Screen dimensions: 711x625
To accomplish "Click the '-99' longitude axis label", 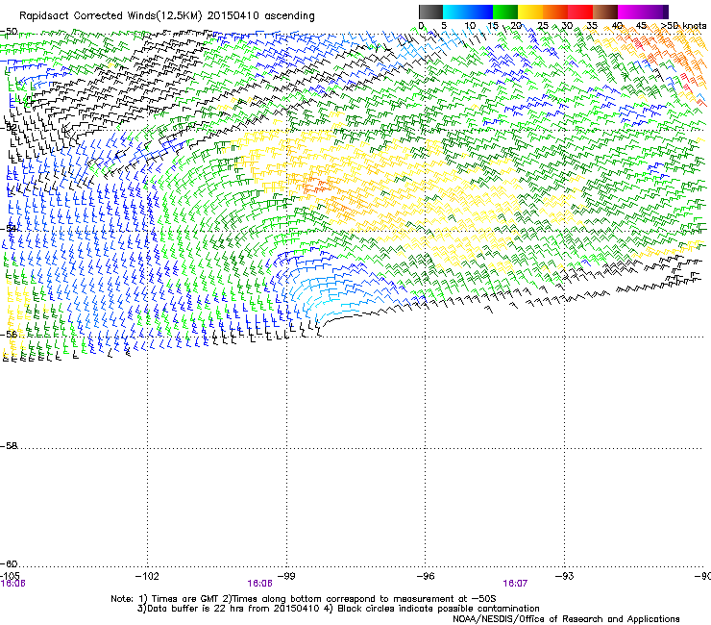I will coord(286,576).
